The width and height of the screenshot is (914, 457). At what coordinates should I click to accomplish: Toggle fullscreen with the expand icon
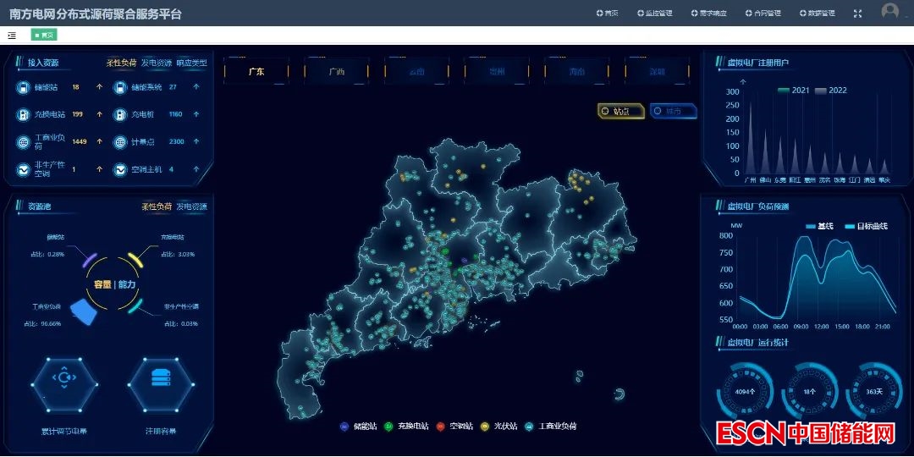click(x=857, y=14)
